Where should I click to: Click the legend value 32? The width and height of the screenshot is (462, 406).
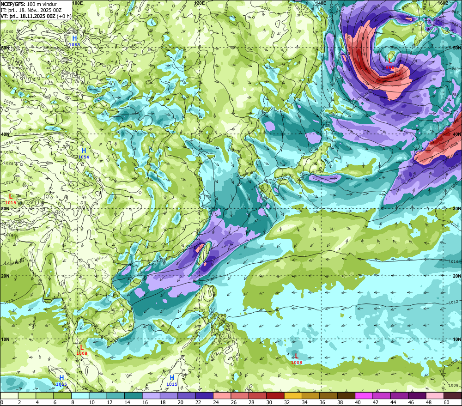click(287, 402)
